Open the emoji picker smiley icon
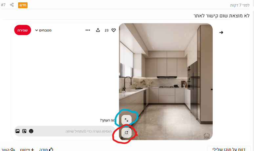 (31, 131)
